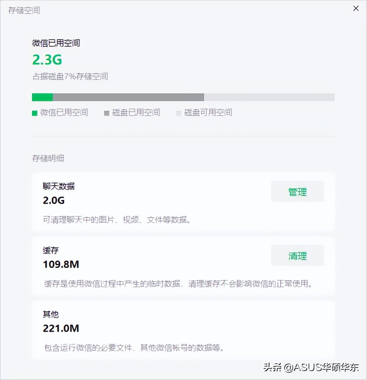The height and width of the screenshot is (380, 367).
Task: Click the green 微信已用空间 legend square
Action: tap(34, 113)
